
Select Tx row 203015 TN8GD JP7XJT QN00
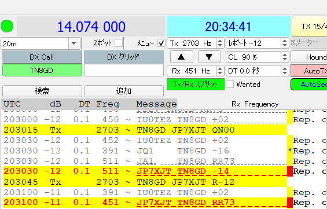[x=145, y=130]
